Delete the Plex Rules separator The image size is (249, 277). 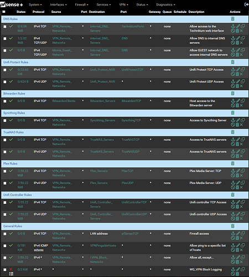click(233, 163)
